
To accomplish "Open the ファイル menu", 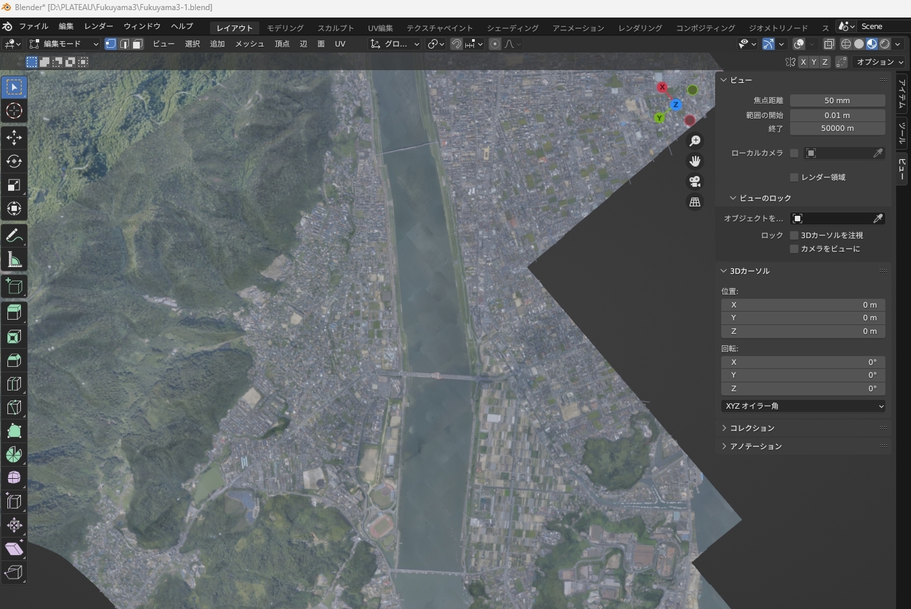I will click(x=33, y=26).
